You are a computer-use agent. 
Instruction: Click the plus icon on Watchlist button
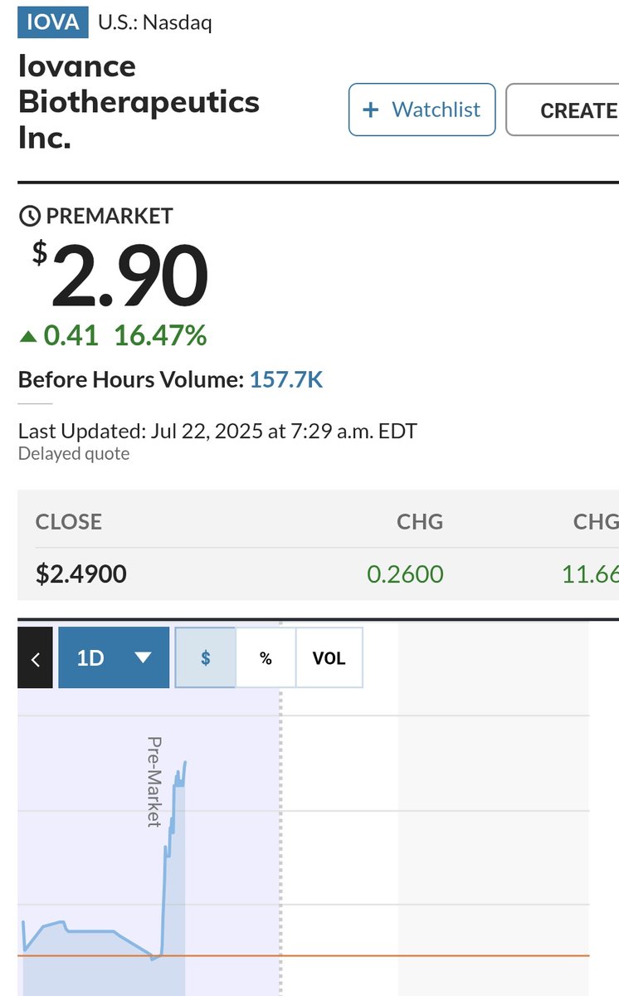[x=372, y=110]
